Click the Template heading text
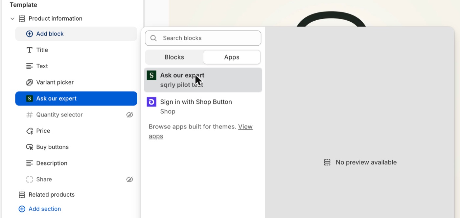The width and height of the screenshot is (460, 218). (23, 5)
